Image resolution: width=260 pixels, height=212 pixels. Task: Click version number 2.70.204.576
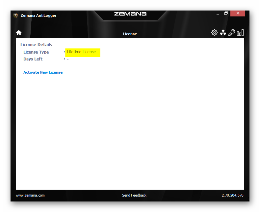[232, 195]
